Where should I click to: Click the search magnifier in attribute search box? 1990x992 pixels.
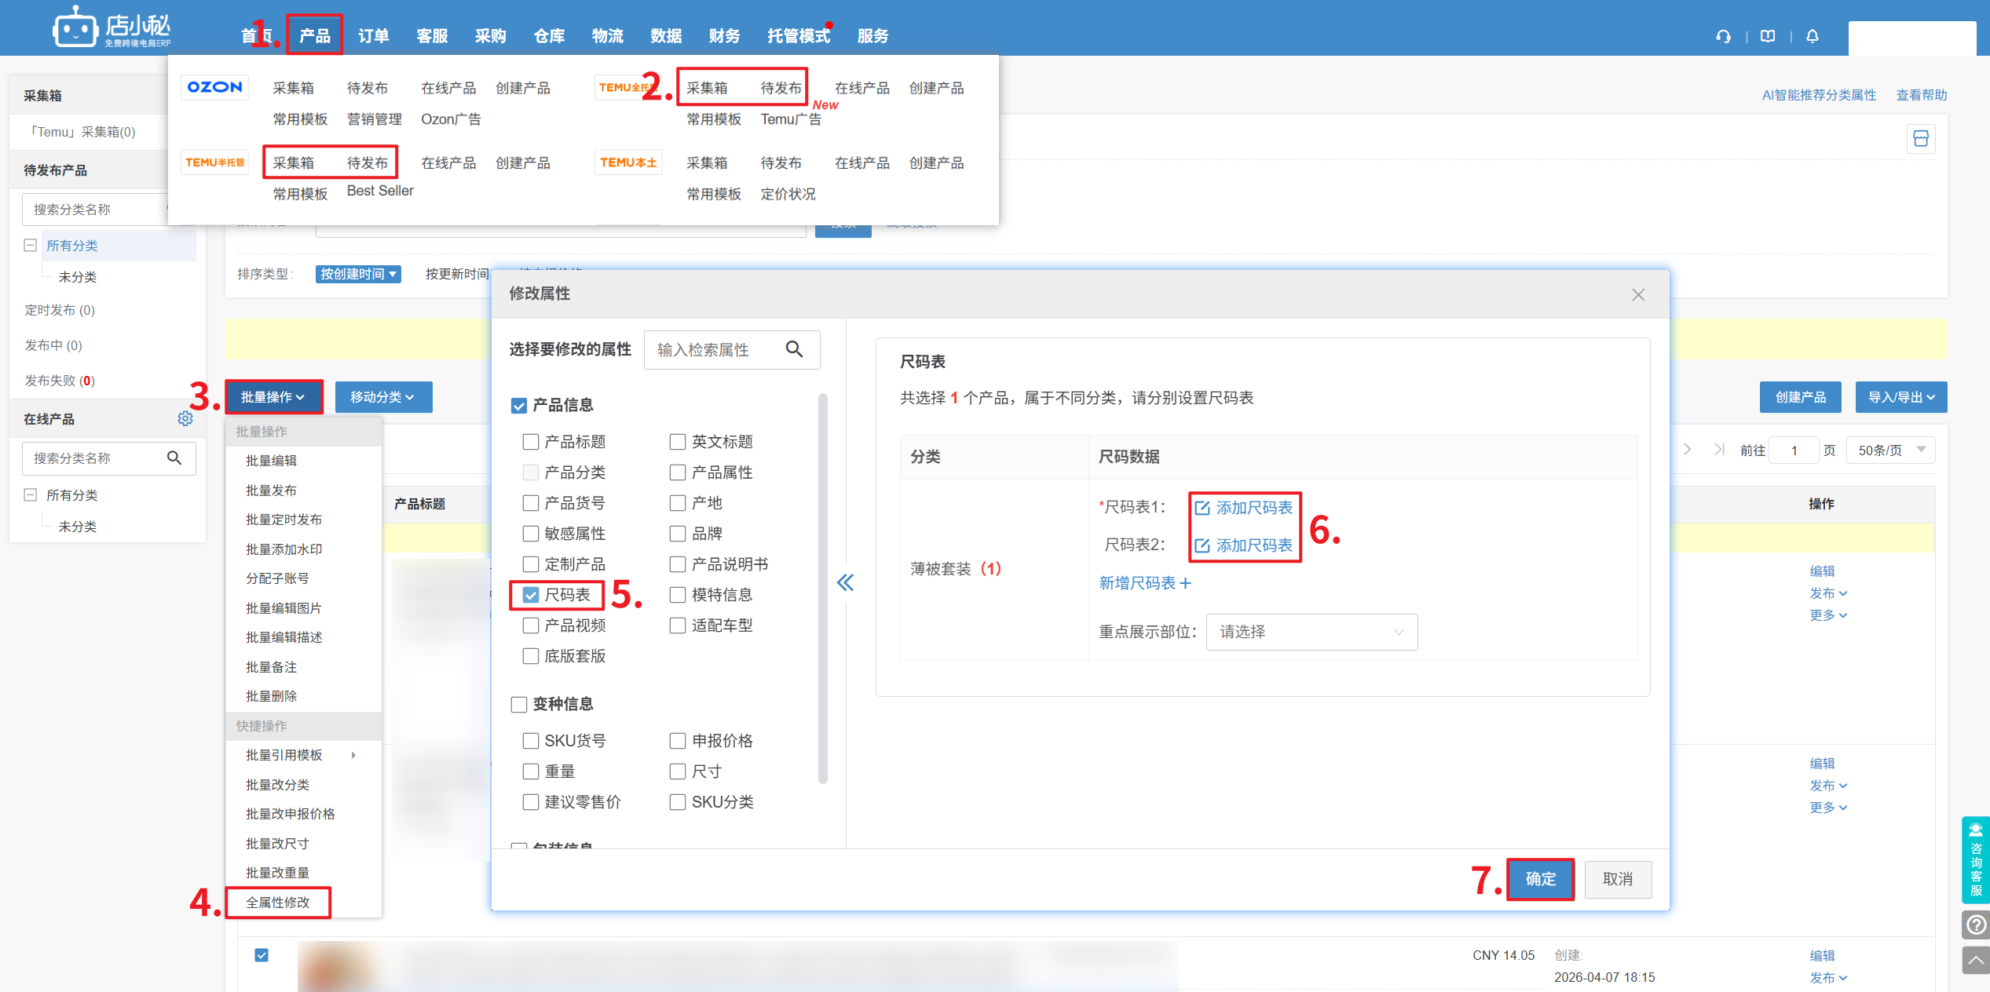[x=794, y=349]
